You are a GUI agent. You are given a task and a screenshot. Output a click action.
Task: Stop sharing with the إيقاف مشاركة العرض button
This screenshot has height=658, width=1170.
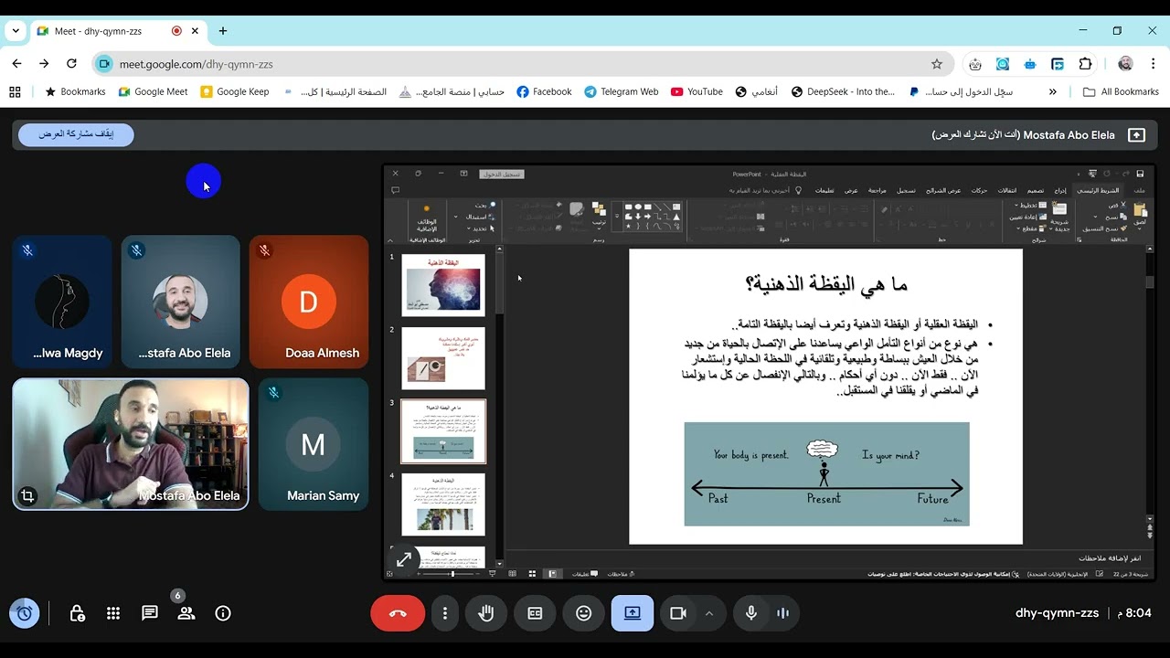76,134
